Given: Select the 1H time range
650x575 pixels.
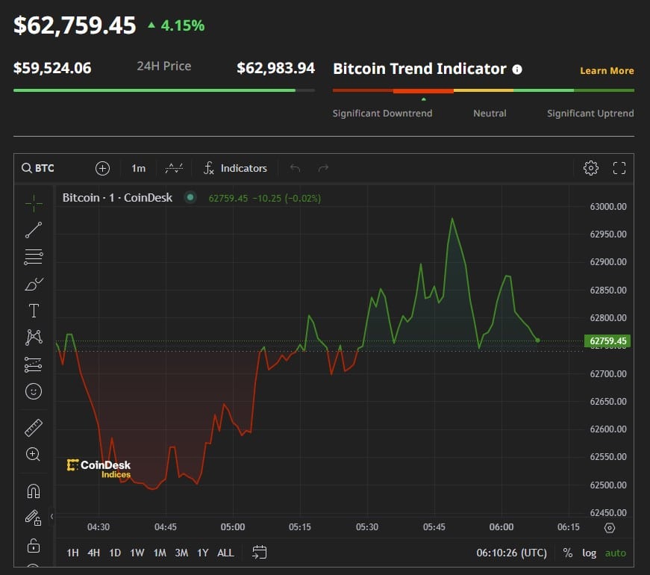Looking at the screenshot, I should coord(72,553).
